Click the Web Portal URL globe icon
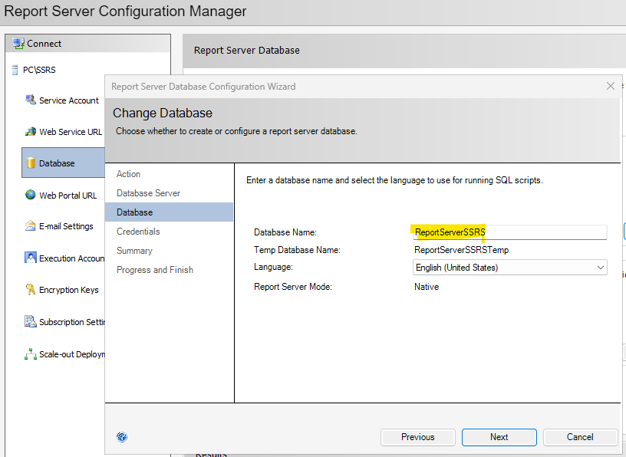This screenshot has height=457, width=626. 31,195
